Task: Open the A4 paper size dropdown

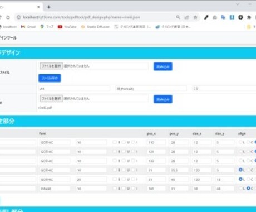Action: click(74, 89)
